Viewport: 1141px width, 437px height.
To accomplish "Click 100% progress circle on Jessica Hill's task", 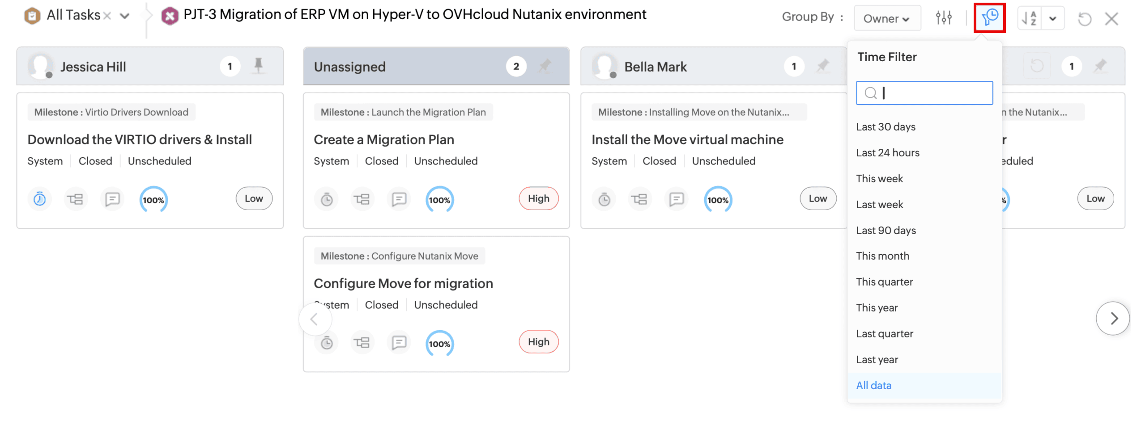I will click(x=153, y=200).
